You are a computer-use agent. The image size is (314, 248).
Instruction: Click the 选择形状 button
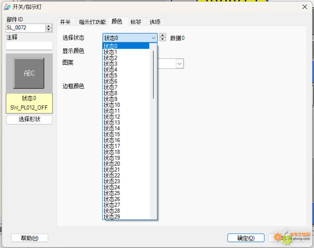(x=29, y=119)
